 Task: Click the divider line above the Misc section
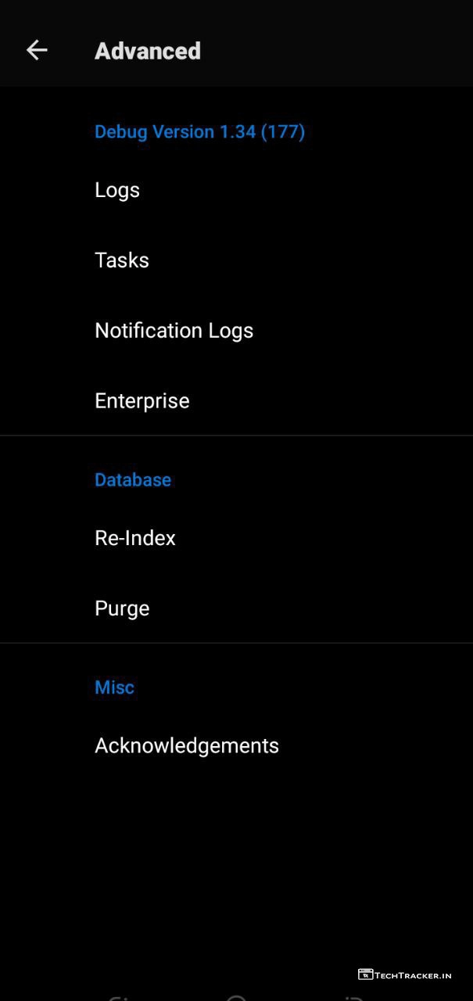(236, 643)
